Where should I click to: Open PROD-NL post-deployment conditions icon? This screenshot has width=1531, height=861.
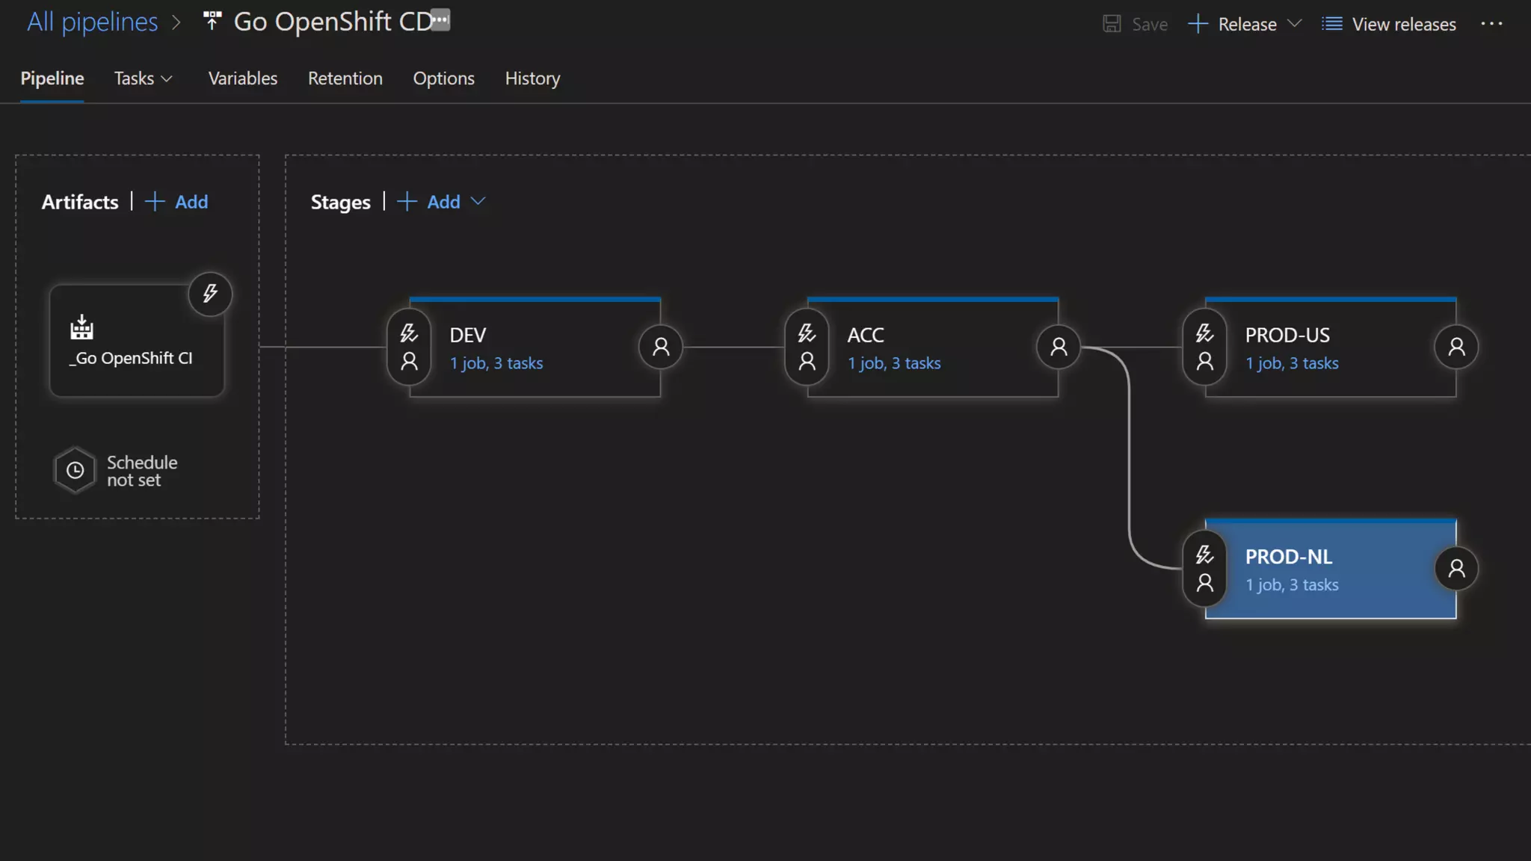click(1456, 569)
